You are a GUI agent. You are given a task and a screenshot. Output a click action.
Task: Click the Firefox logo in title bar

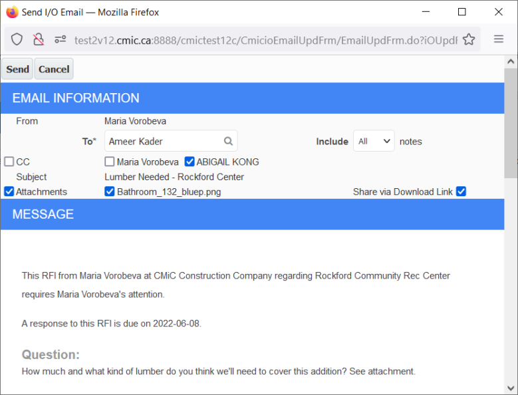(x=12, y=12)
